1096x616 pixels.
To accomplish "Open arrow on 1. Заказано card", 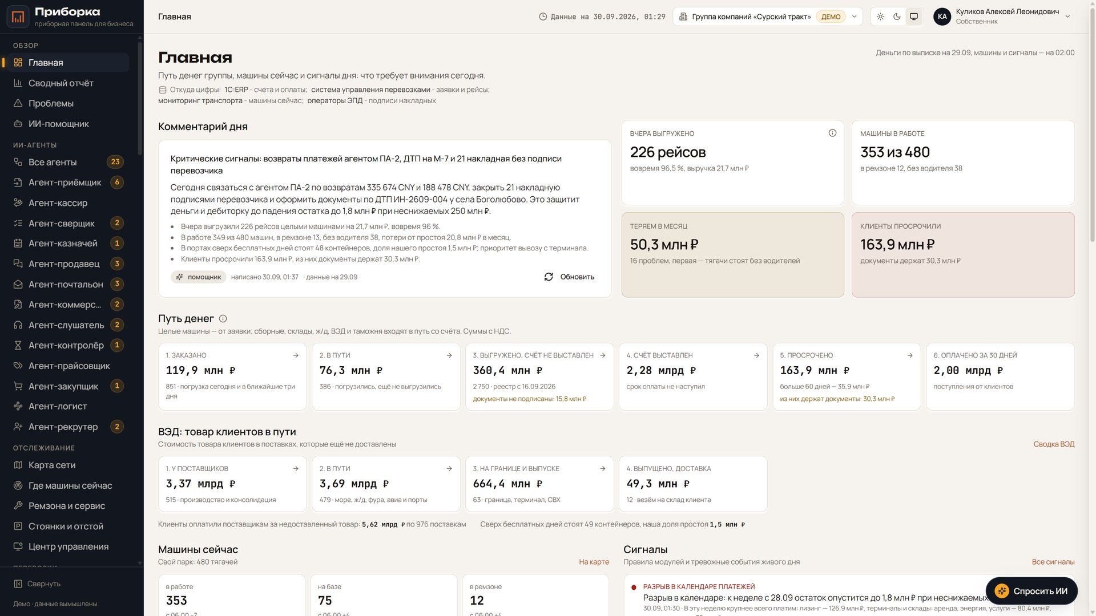I will pyautogui.click(x=296, y=355).
